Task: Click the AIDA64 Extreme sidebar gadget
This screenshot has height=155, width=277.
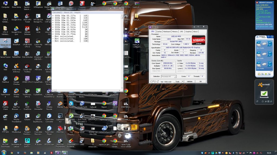Action: coord(264,15)
